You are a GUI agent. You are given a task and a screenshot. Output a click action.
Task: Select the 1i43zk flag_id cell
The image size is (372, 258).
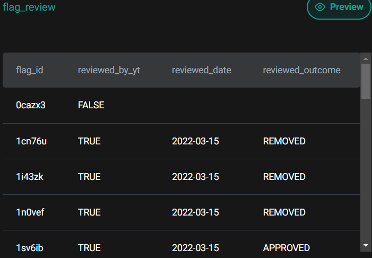[x=30, y=177]
